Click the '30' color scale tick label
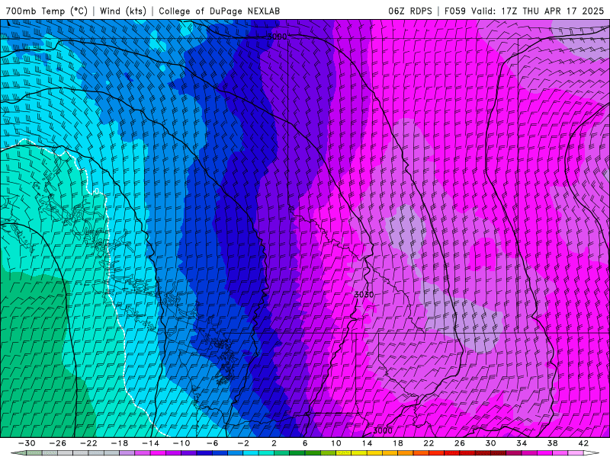 tap(490, 443)
